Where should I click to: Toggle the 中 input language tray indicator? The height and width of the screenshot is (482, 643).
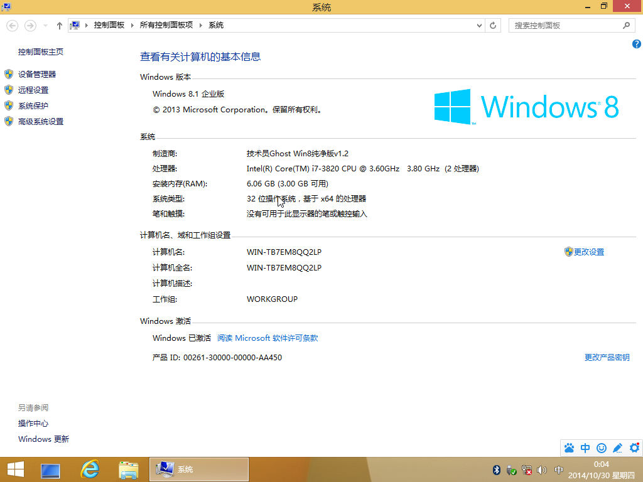558,469
